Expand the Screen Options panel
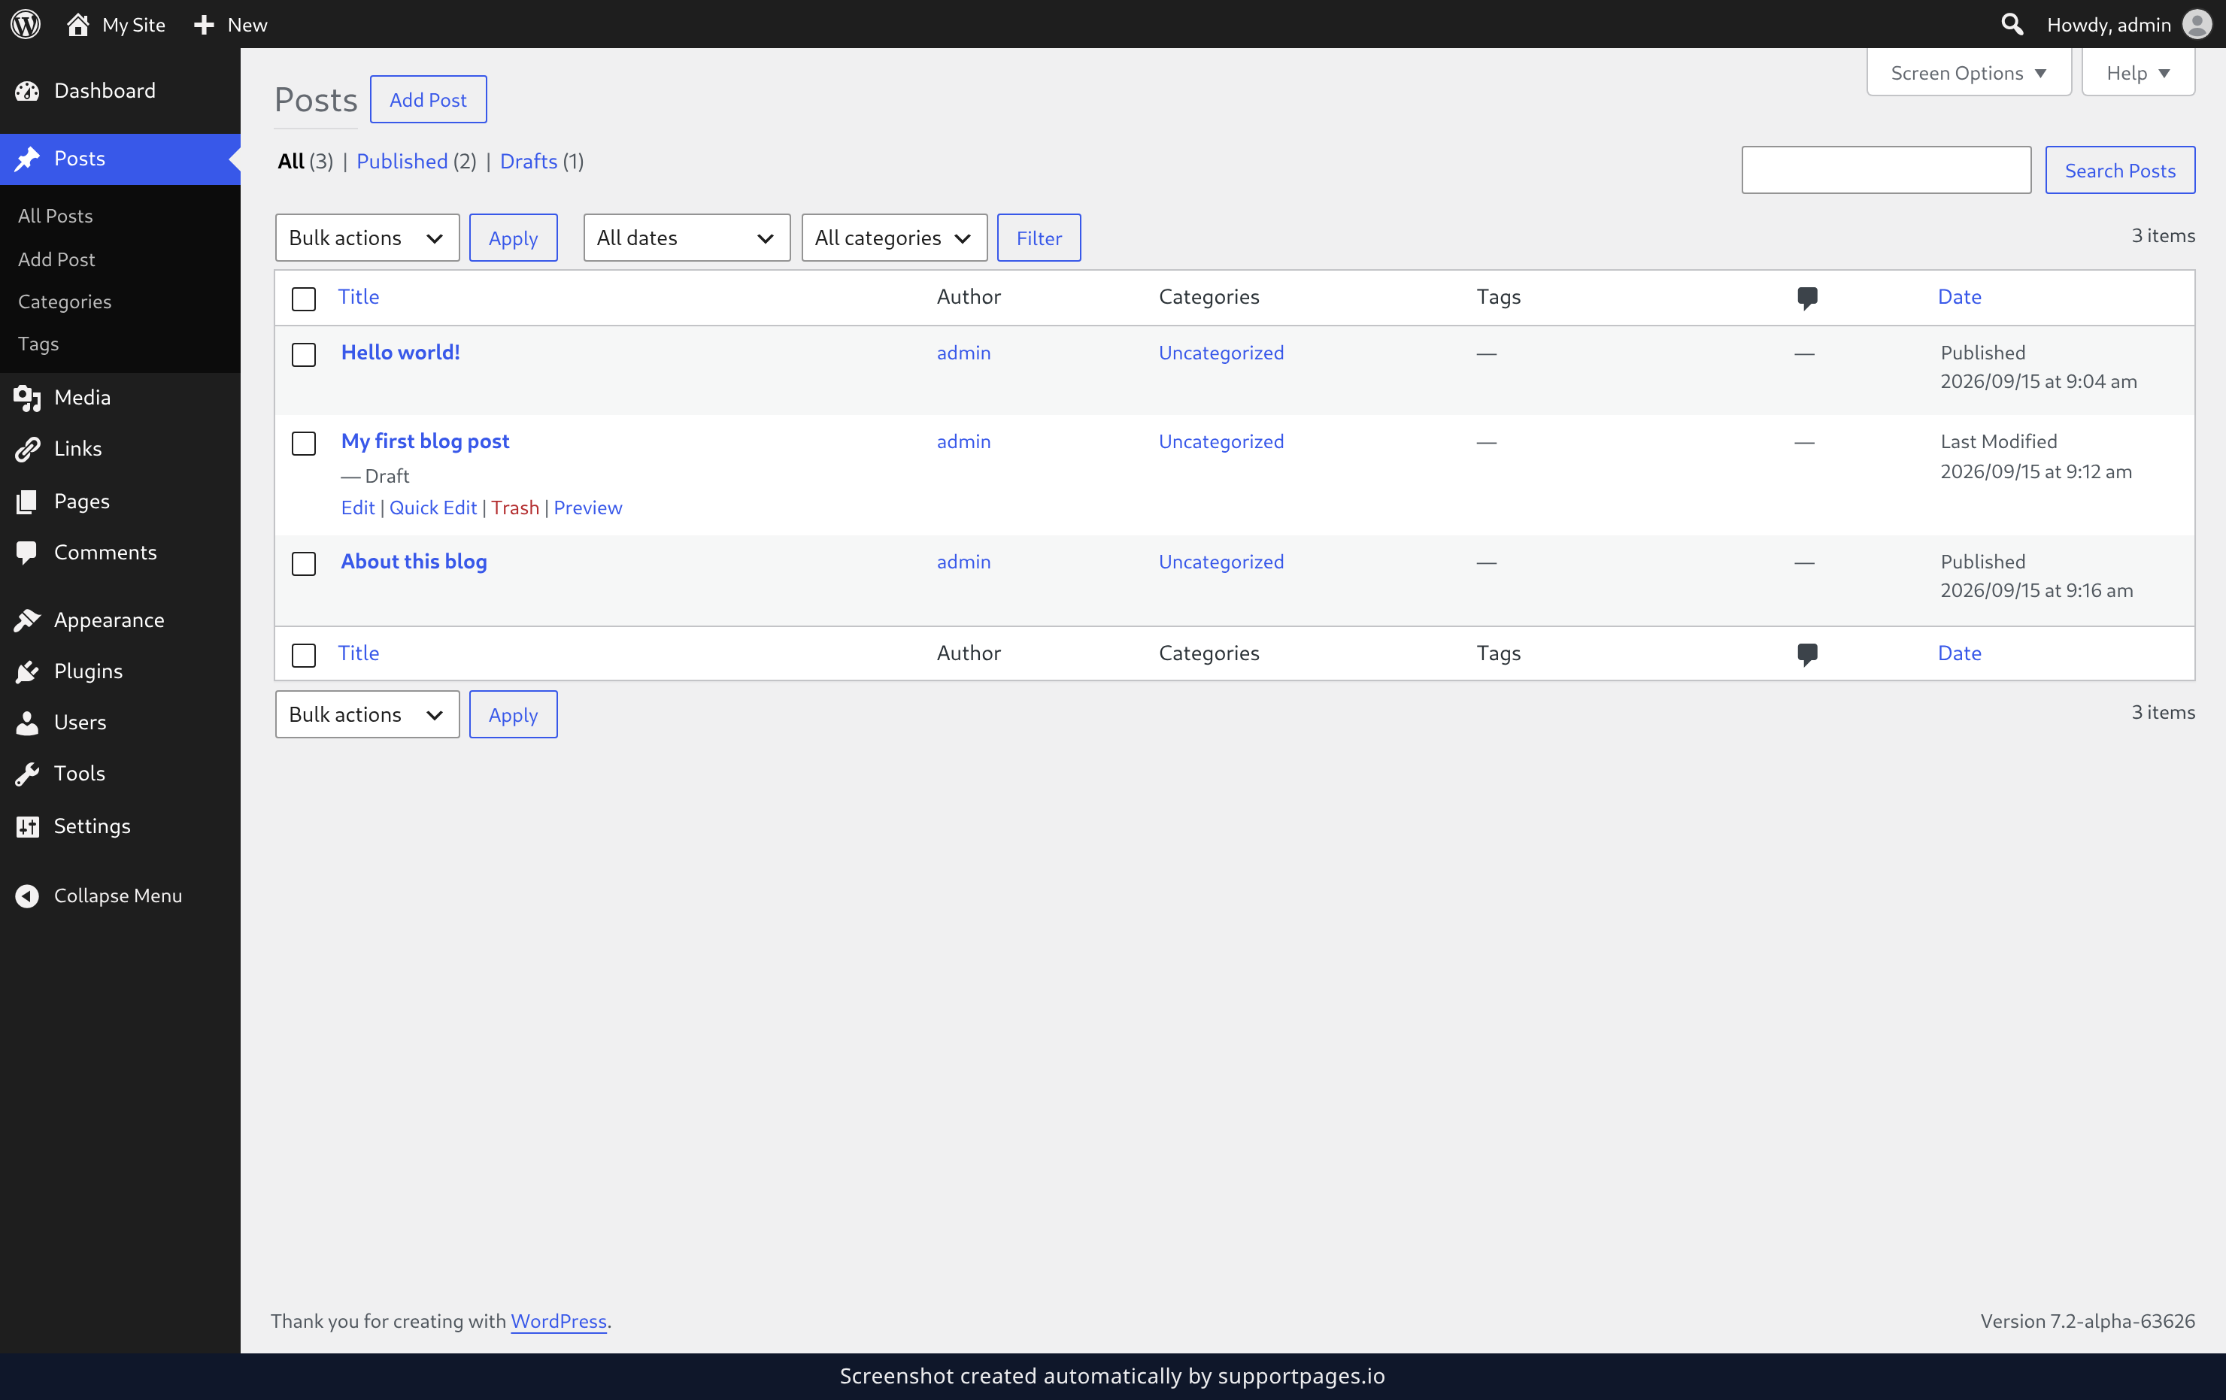This screenshot has width=2226, height=1400. (x=1968, y=73)
